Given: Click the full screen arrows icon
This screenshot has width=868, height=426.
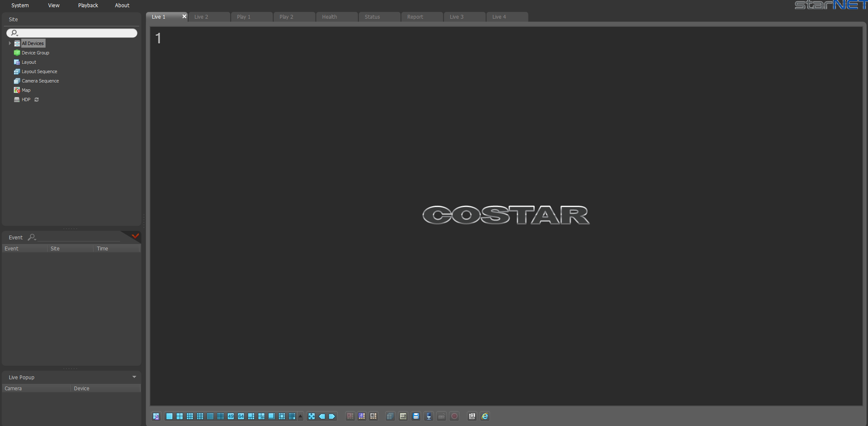Looking at the screenshot, I should click(x=312, y=416).
